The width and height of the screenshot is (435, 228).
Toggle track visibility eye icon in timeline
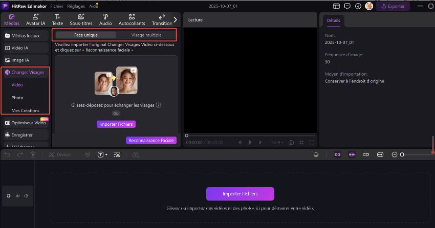click(x=17, y=196)
